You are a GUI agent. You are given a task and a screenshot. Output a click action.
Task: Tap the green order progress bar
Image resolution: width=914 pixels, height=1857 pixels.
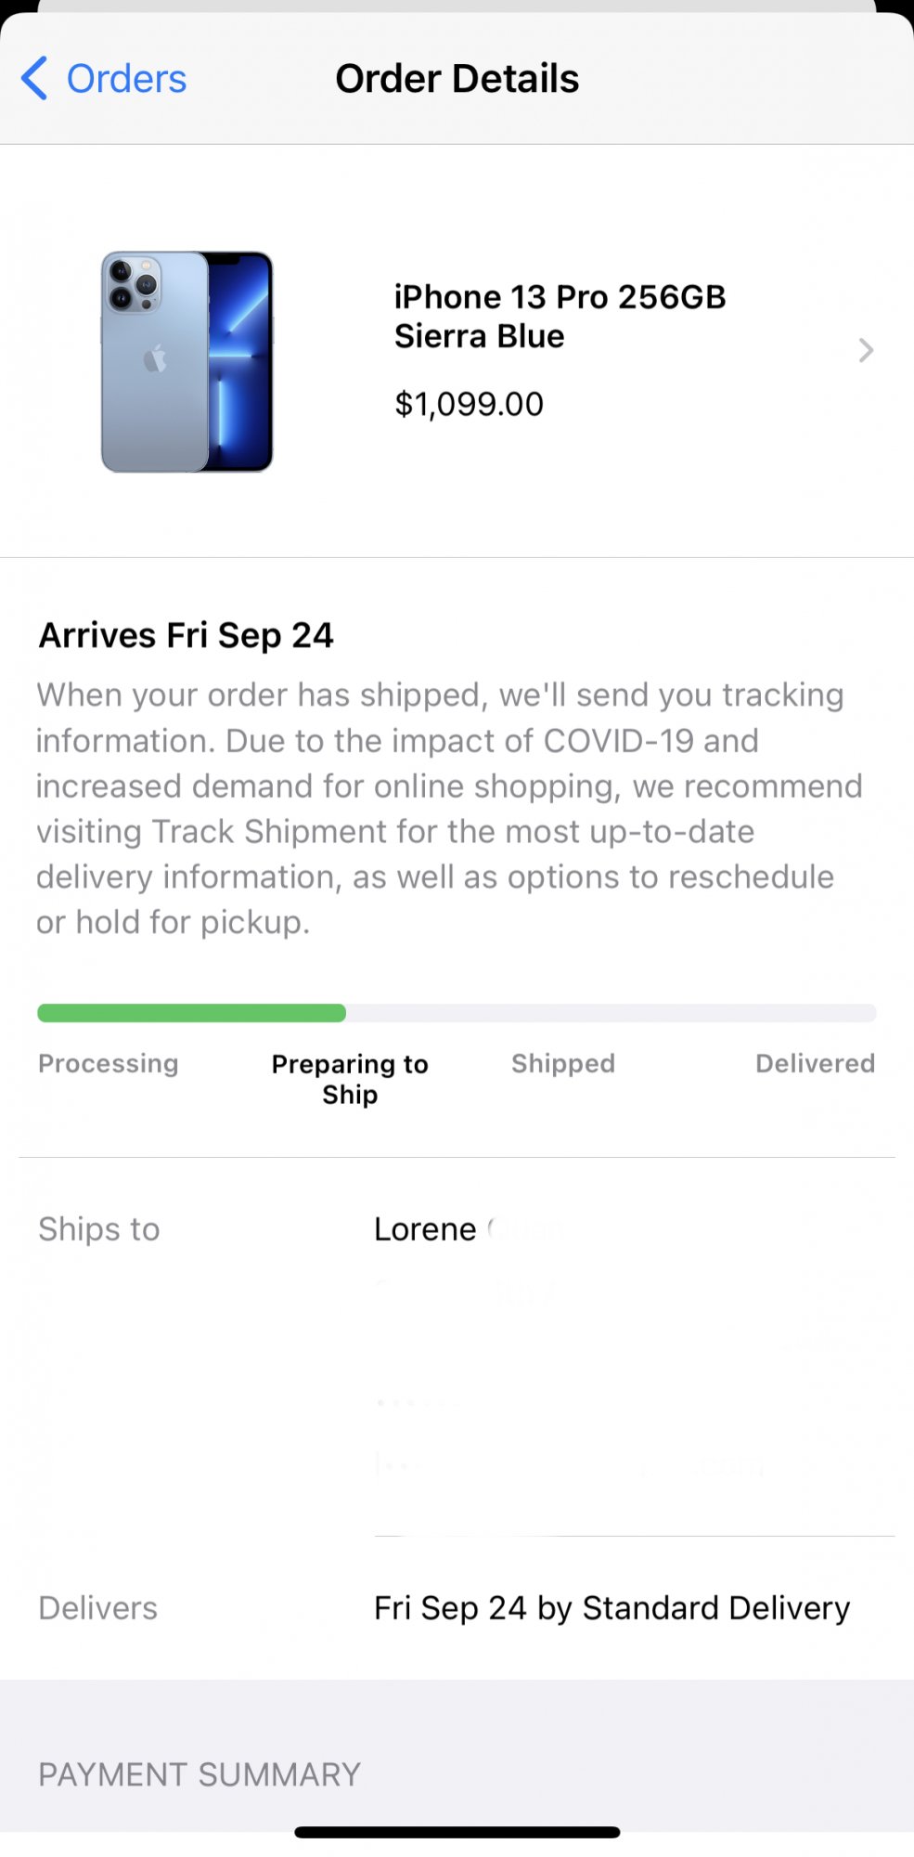click(191, 1012)
